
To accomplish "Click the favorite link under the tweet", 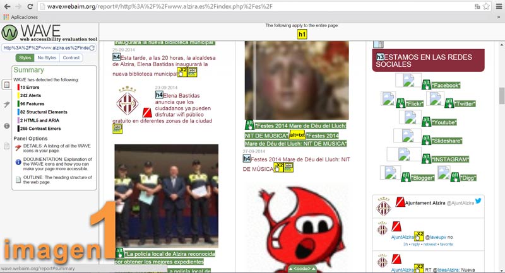I will coord(446,245).
